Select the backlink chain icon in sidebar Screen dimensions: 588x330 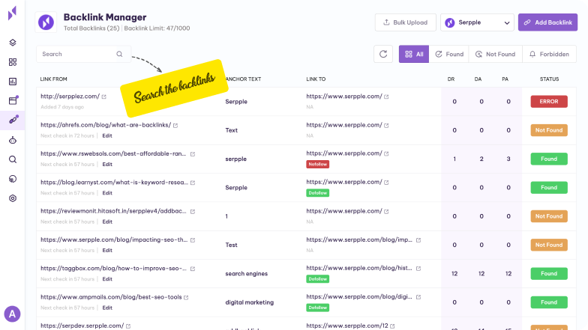(13, 120)
